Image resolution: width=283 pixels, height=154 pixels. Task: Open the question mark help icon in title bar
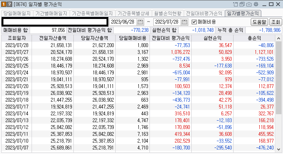click(10, 4)
